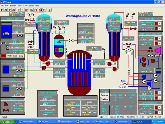
Task: Click the status bar malfunction icon
Action: (102, 117)
